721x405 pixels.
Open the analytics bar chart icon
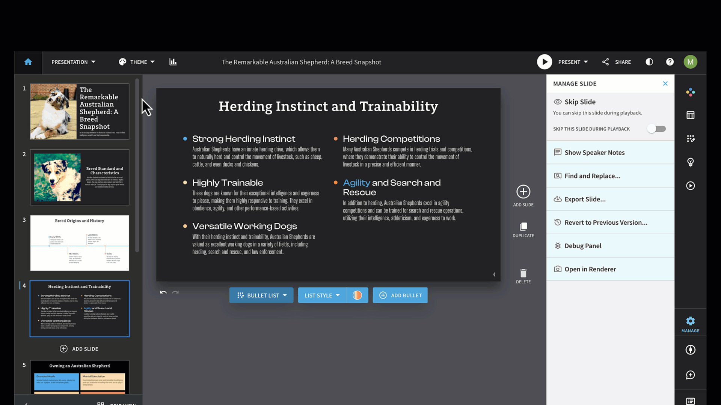coord(173,62)
